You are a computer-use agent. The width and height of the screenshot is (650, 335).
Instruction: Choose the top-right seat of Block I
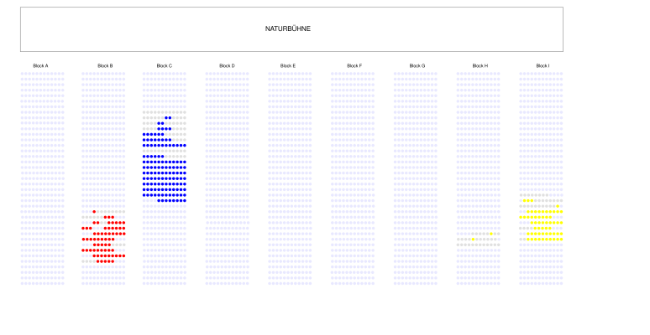(561, 74)
